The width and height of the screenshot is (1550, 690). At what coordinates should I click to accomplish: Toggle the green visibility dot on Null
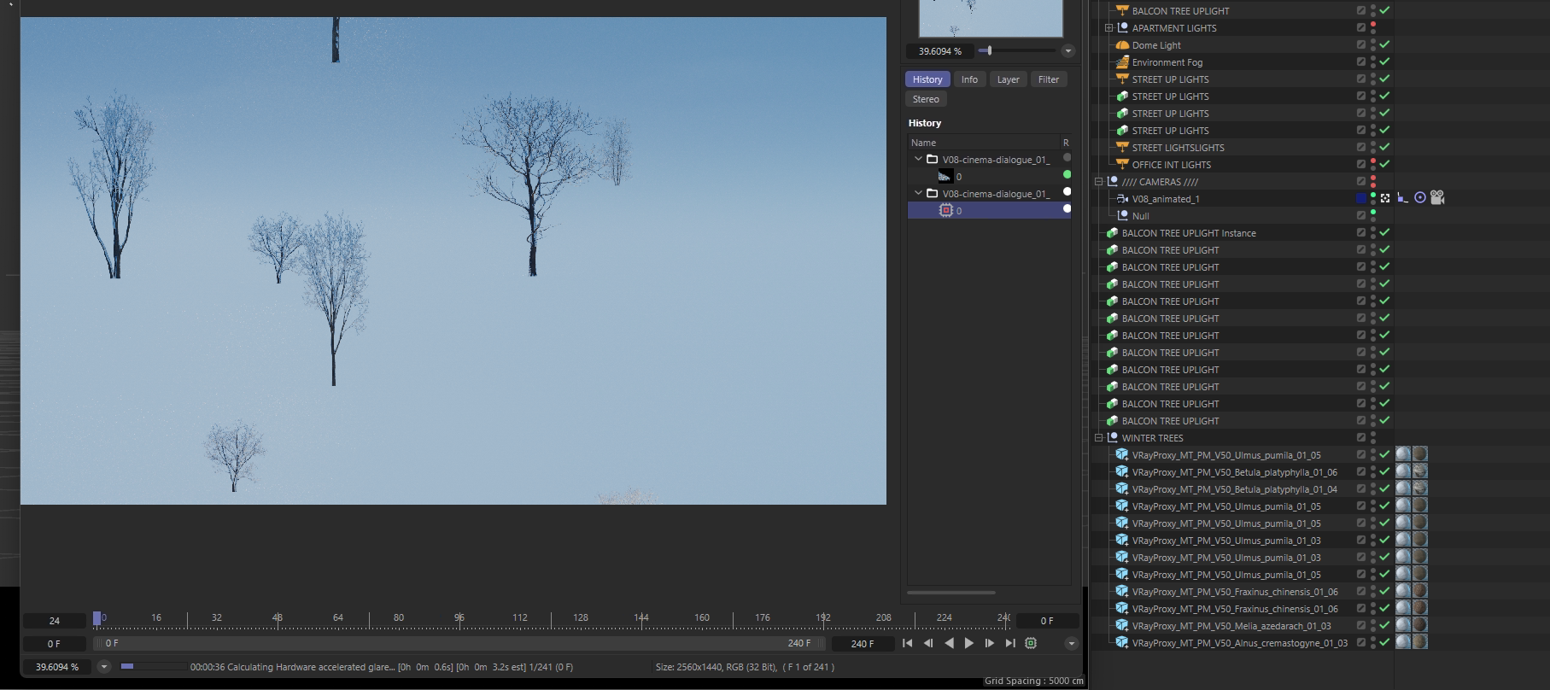tap(1372, 213)
